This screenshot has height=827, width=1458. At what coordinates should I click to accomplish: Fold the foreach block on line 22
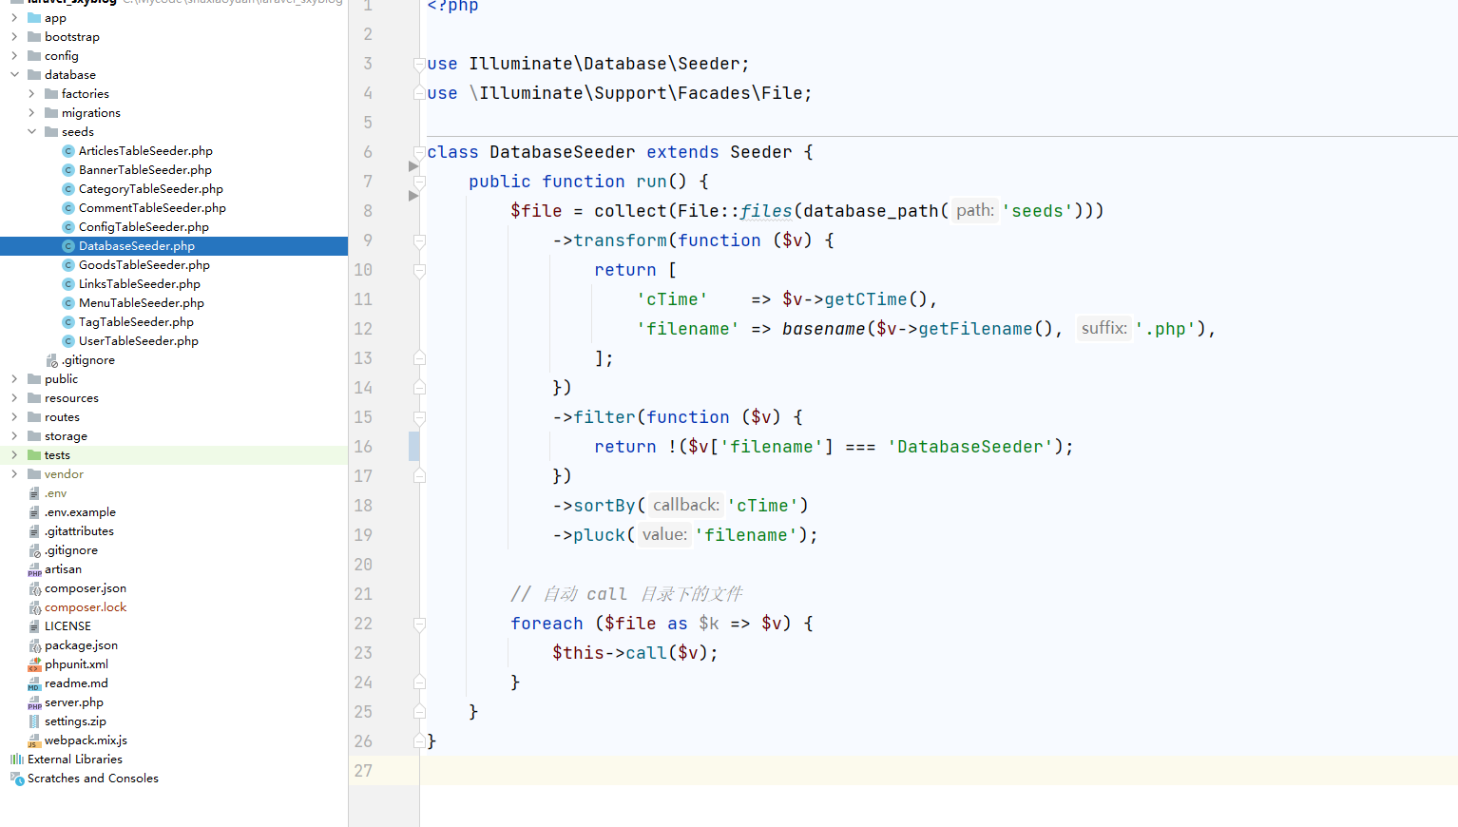pos(419,624)
